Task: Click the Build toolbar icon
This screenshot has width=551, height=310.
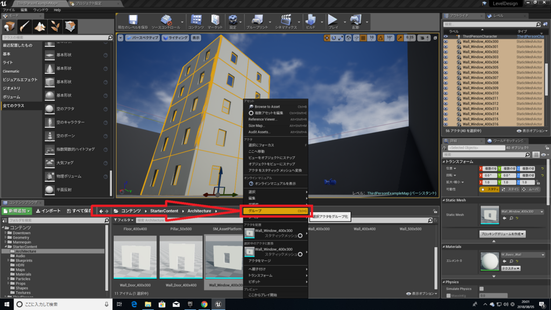Action: pos(310,22)
